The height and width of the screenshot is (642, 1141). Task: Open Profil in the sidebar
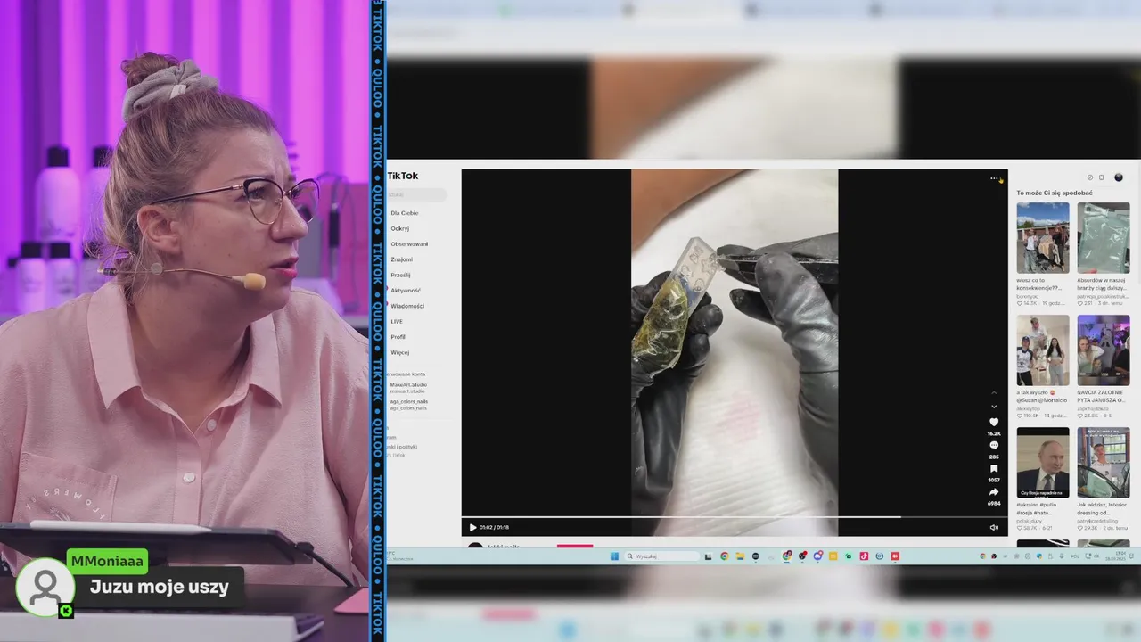pyautogui.click(x=398, y=337)
